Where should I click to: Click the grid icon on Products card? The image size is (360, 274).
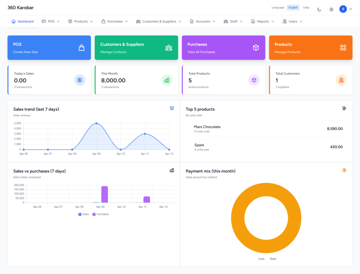click(343, 48)
